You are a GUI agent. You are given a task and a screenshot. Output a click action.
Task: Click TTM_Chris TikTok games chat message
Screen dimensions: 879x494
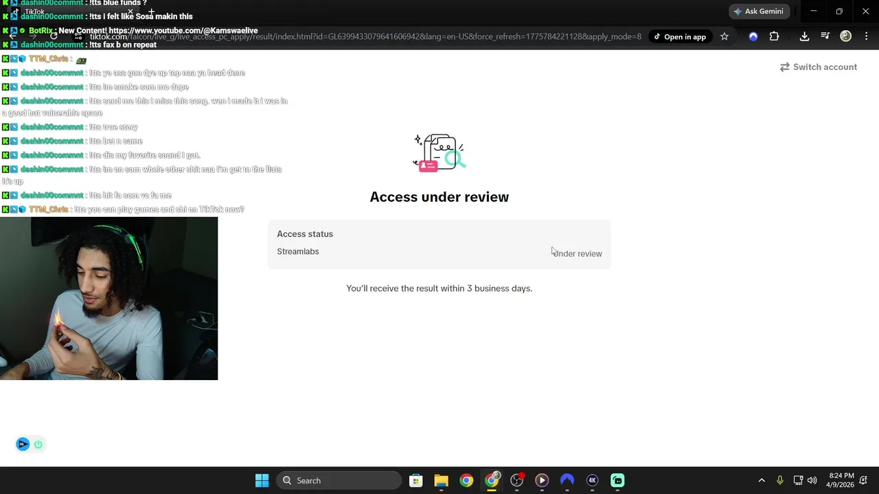point(159,209)
